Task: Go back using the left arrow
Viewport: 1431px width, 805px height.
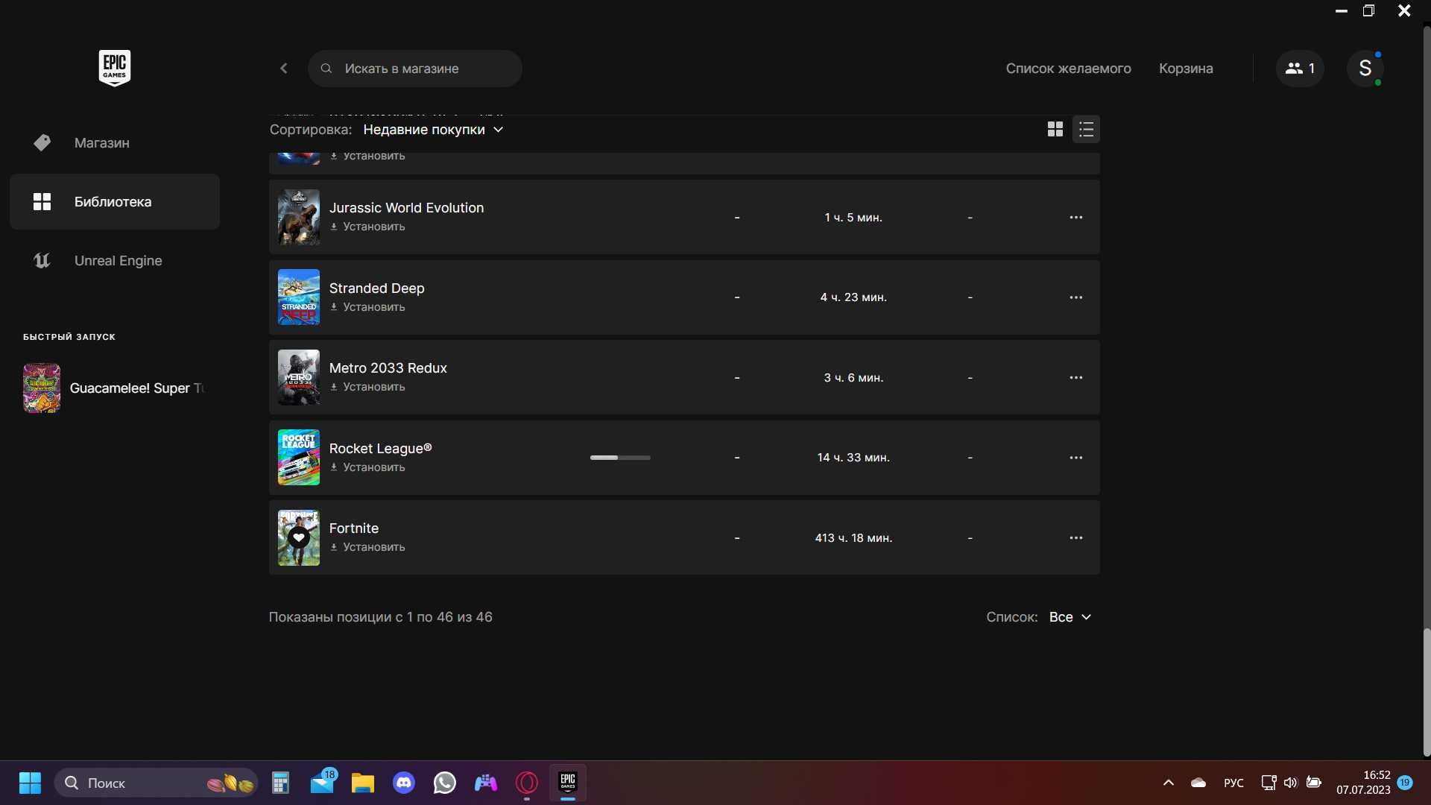Action: tap(284, 69)
